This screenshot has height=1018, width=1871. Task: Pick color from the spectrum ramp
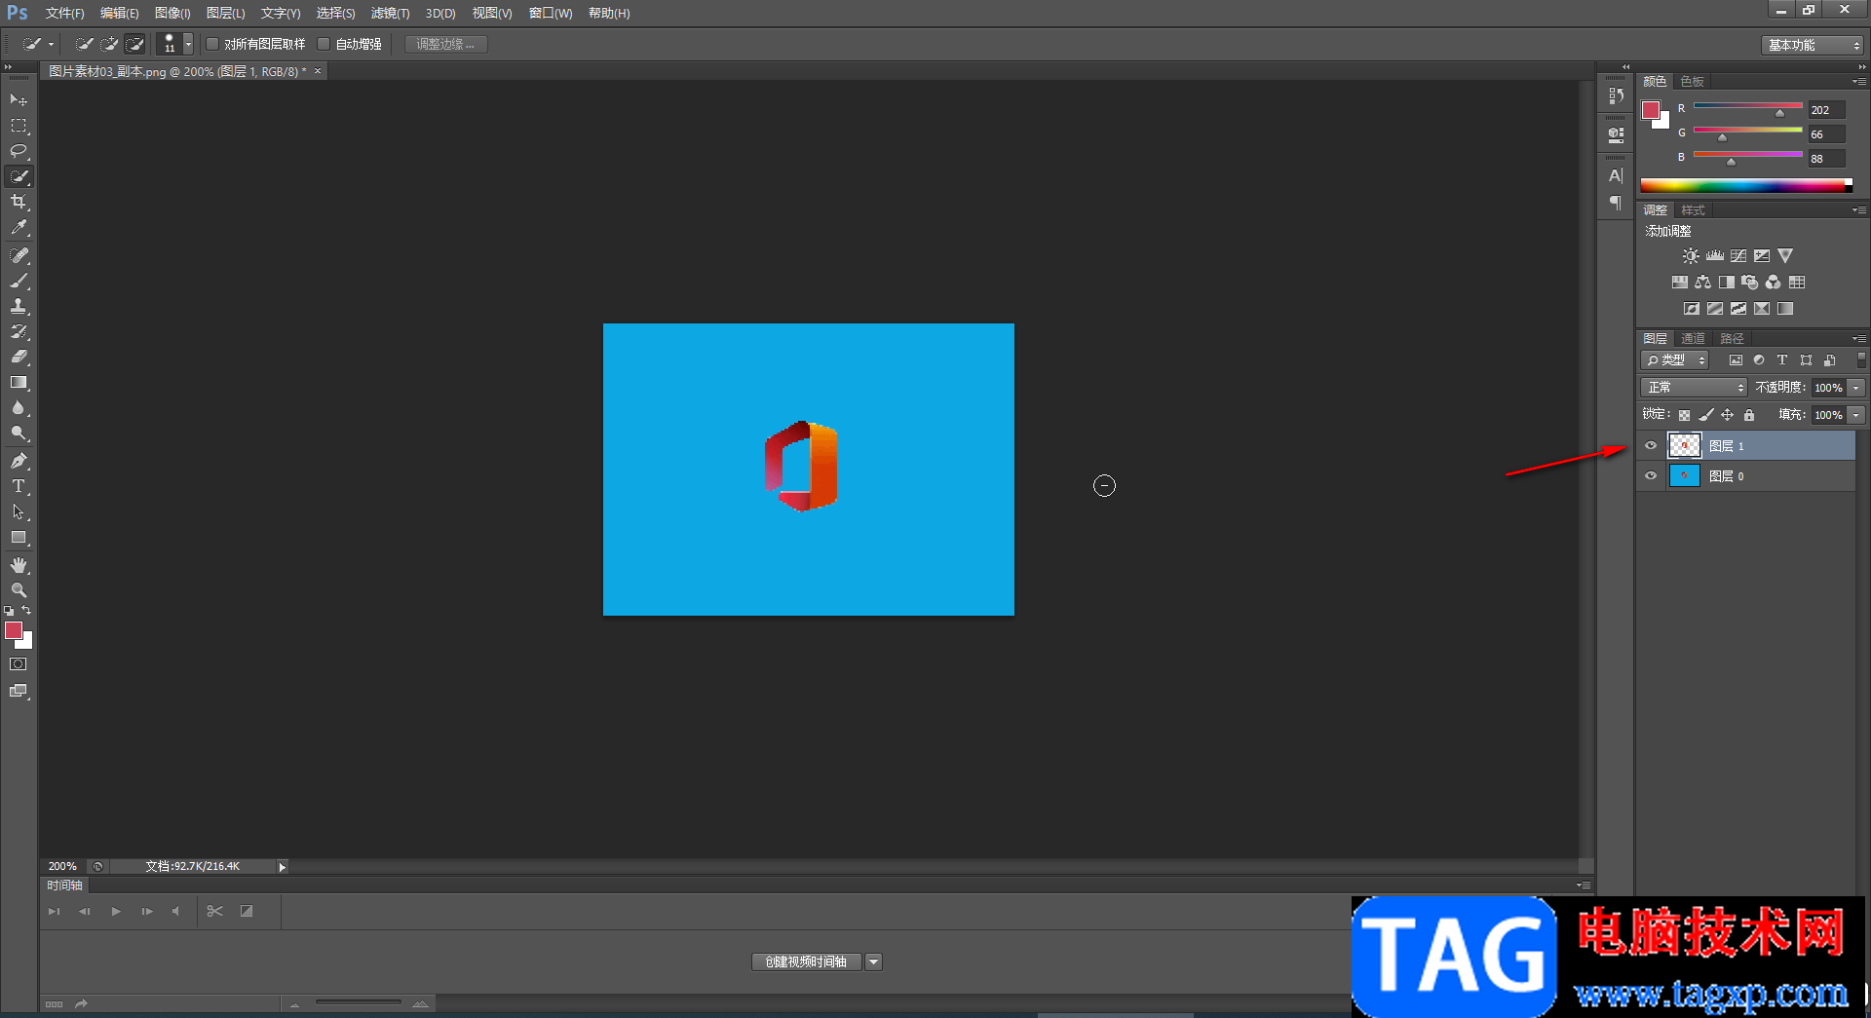(1746, 185)
